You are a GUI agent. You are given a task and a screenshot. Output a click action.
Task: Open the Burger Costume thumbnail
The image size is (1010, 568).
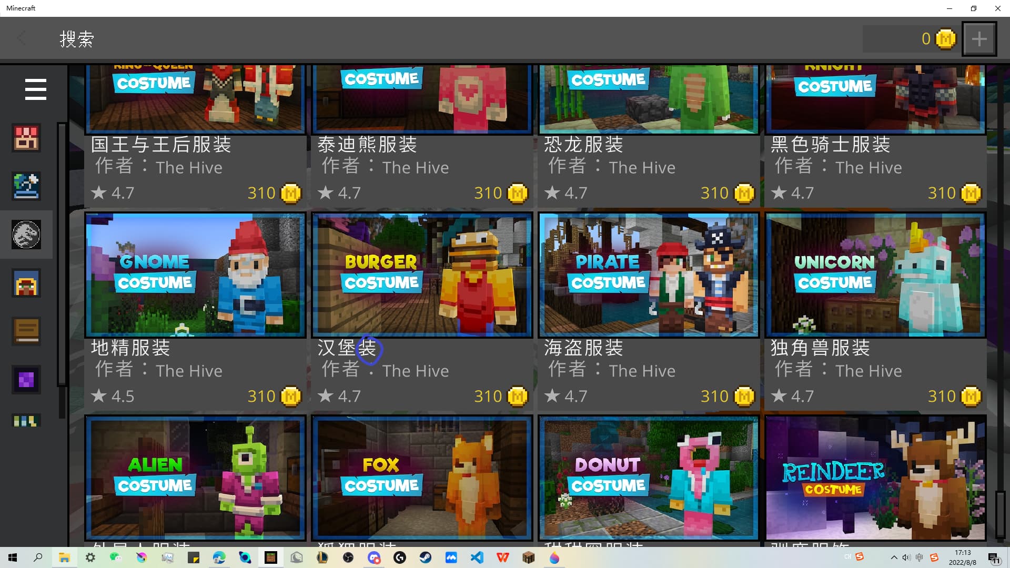pyautogui.click(x=422, y=275)
